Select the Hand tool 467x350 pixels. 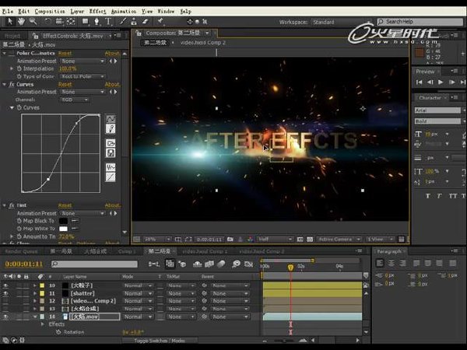21,22
